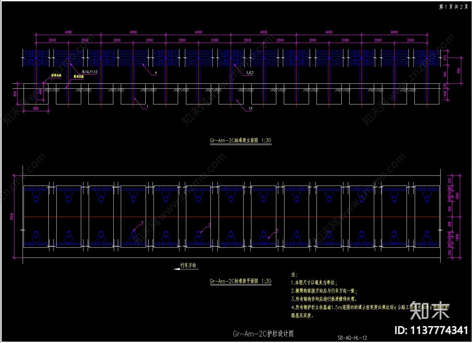Screen dimensions: 473x343
Task: Click the 'Gr-Am-2C护栏设计图' drawing title
Action: pyautogui.click(x=263, y=334)
